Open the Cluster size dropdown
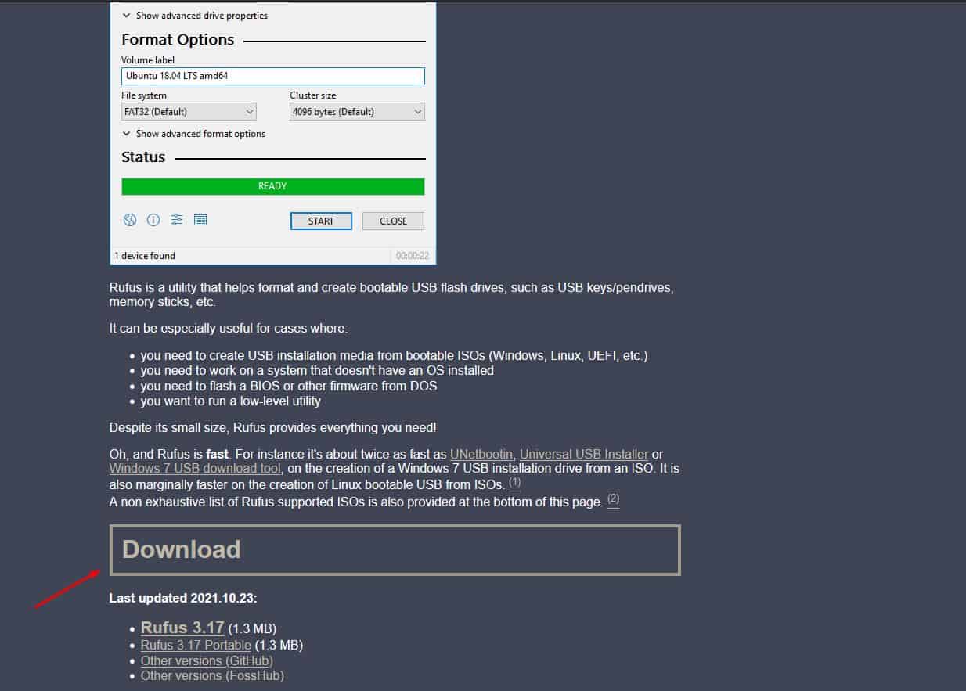The height and width of the screenshot is (691, 966). click(357, 112)
